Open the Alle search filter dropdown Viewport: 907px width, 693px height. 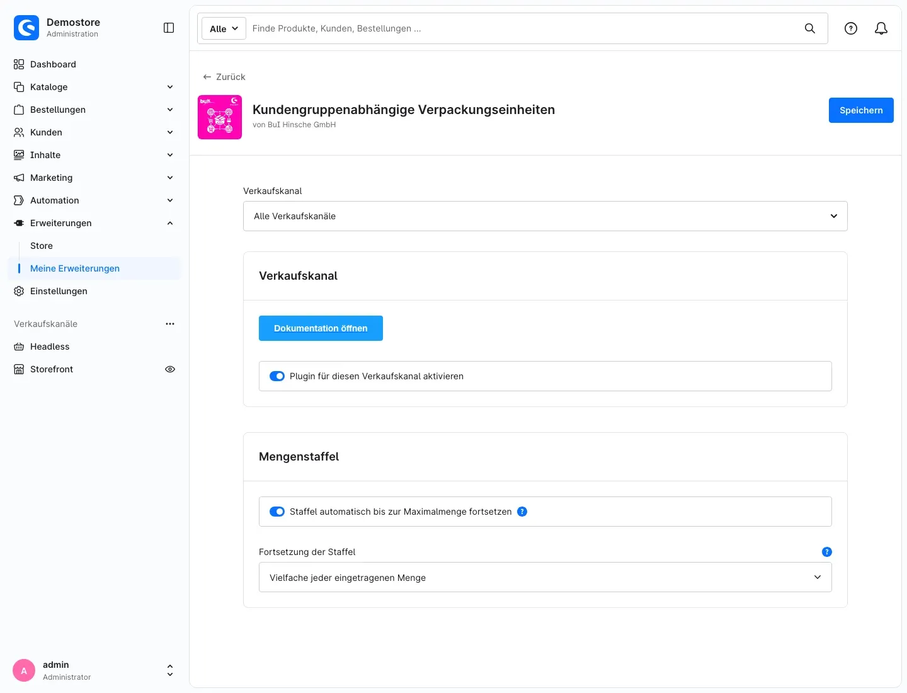224,28
